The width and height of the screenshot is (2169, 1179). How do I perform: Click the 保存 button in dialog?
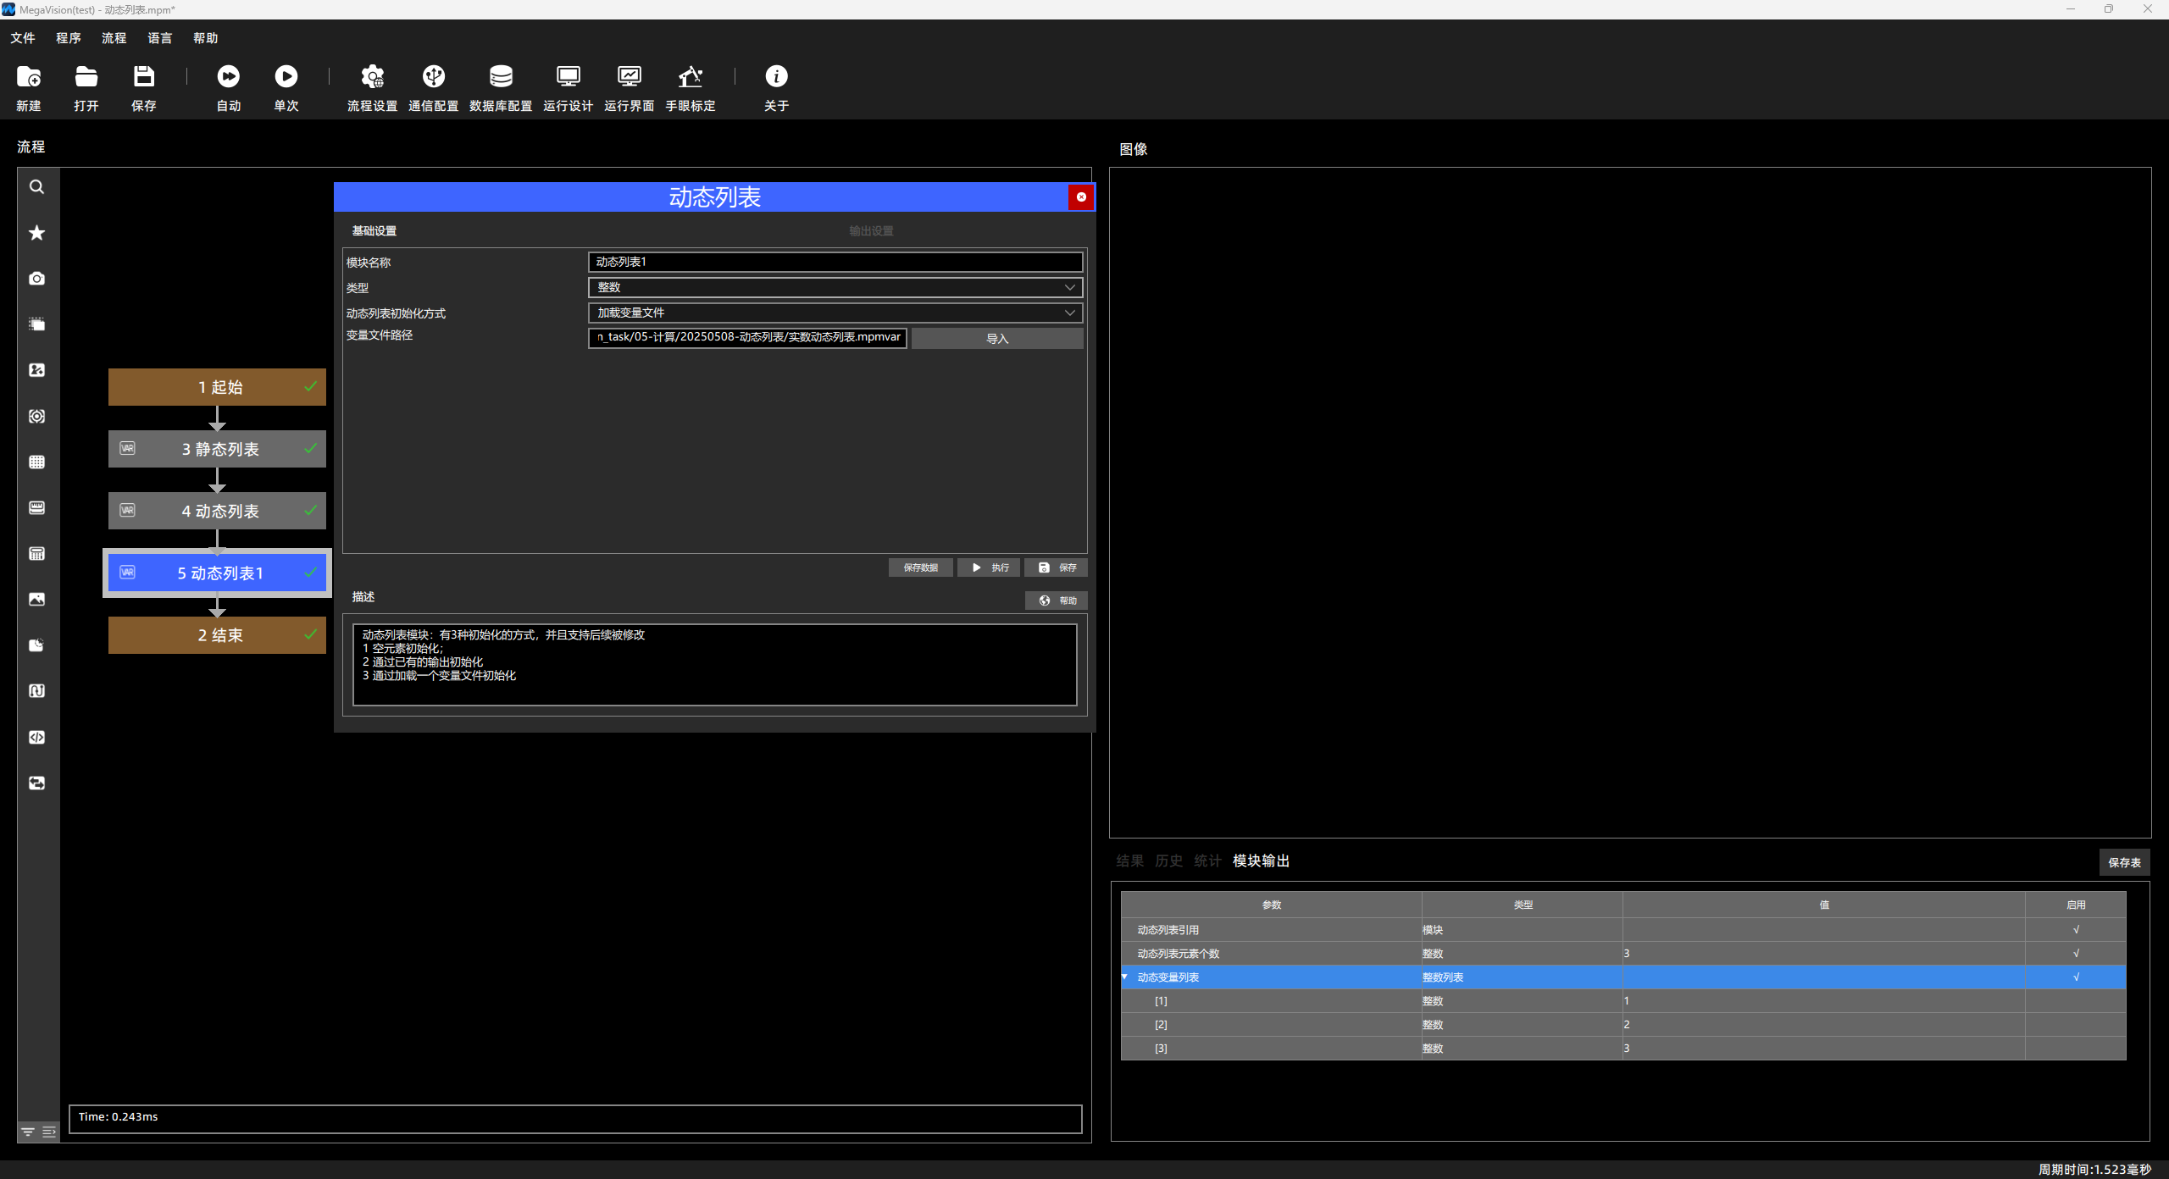click(1057, 567)
